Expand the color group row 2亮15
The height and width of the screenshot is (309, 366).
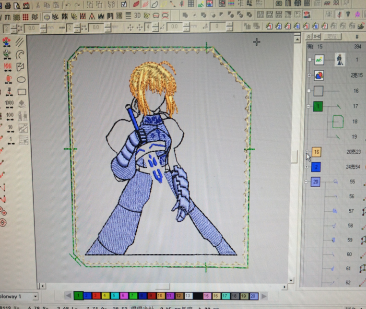tap(309, 75)
